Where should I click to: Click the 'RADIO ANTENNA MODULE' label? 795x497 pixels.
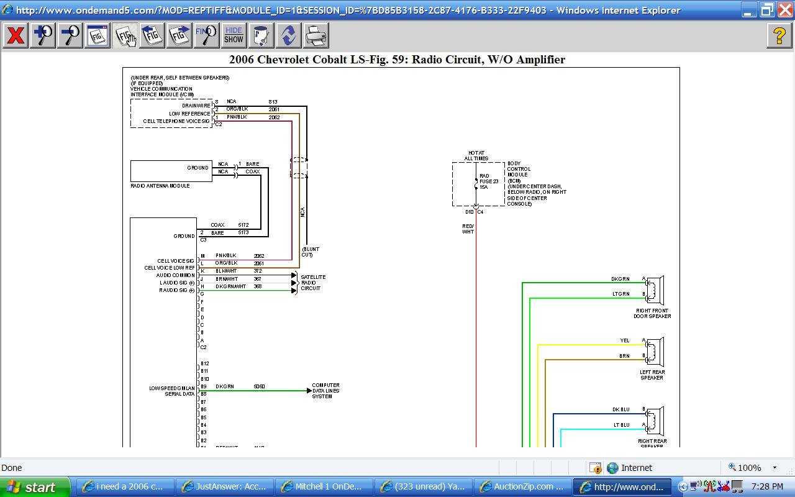coord(160,186)
